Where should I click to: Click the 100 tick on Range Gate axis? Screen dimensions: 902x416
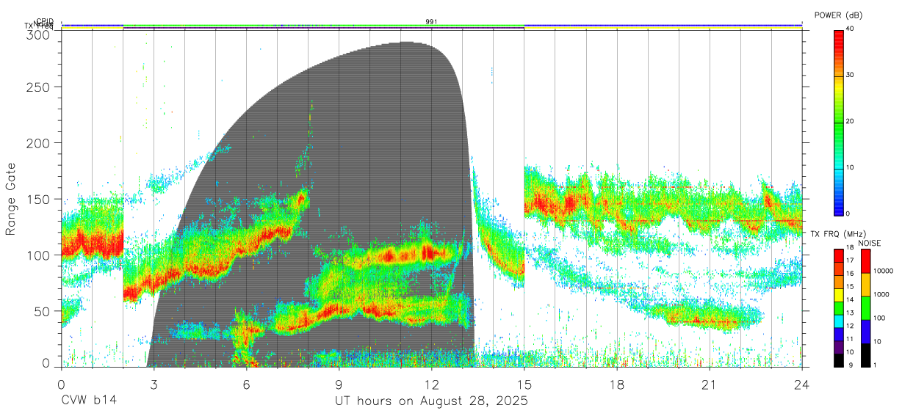37,255
